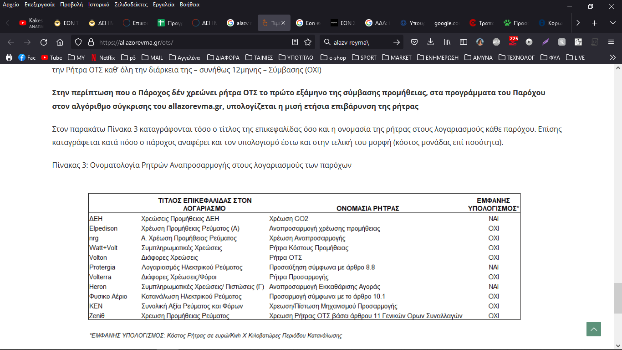Click the printer bookmark icon
This screenshot has height=350, width=622.
coord(9,57)
